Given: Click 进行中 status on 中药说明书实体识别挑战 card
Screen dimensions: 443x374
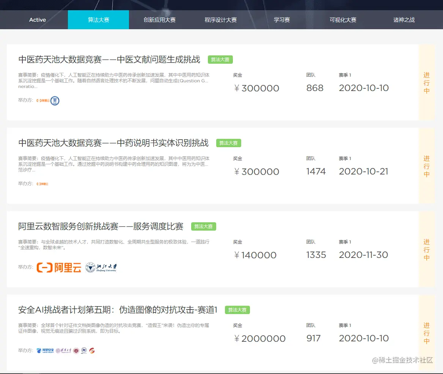Looking at the screenshot, I should click(426, 166).
